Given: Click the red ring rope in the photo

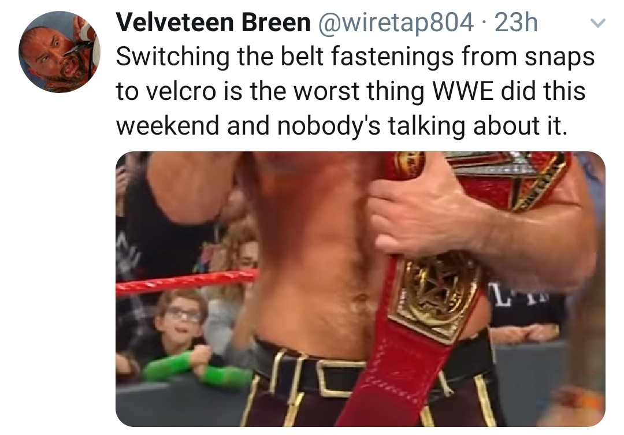Looking at the screenshot, I should pos(187,281).
